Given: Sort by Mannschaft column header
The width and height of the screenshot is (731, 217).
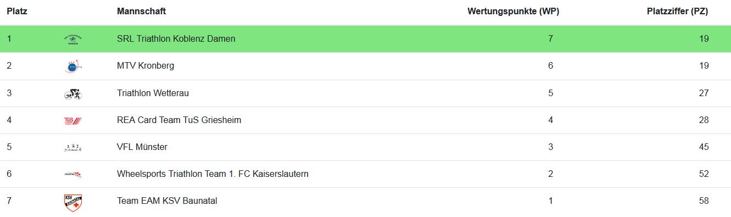Looking at the screenshot, I should [x=141, y=11].
